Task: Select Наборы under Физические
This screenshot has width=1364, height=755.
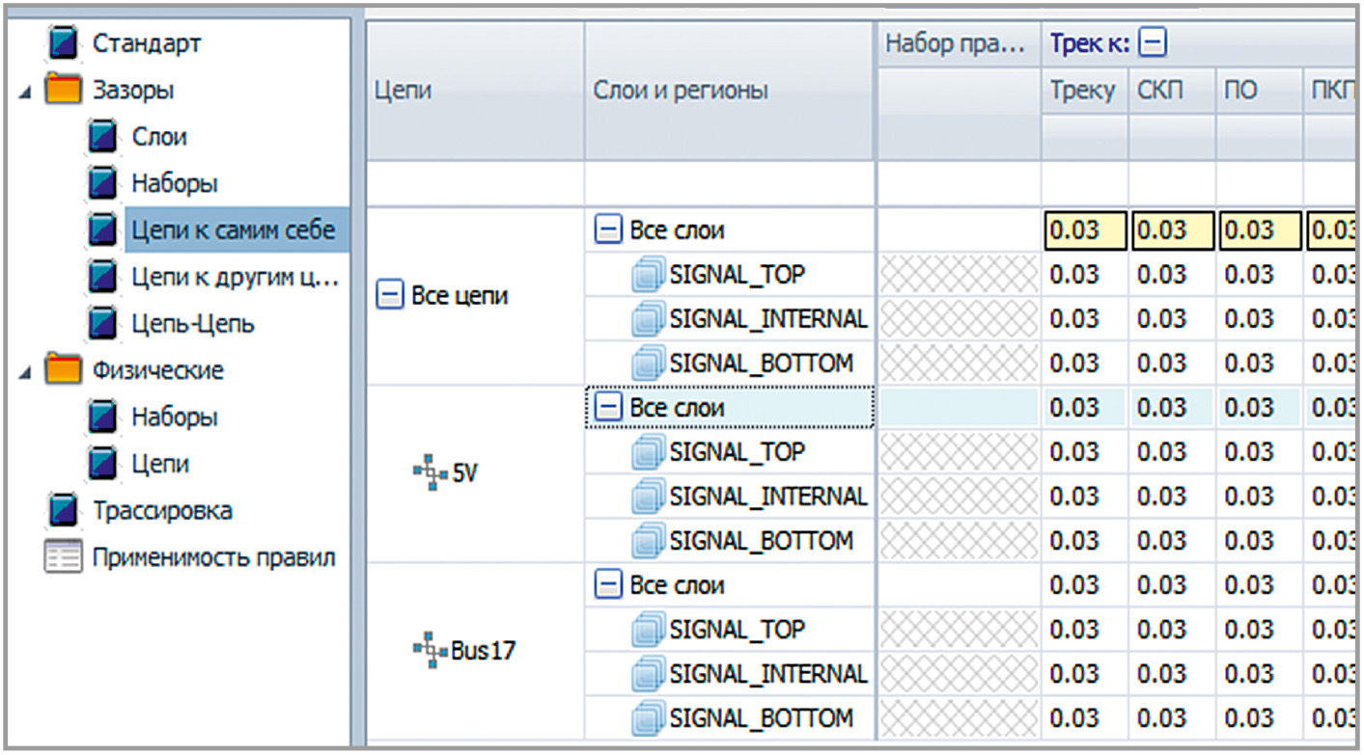Action: coord(174,418)
